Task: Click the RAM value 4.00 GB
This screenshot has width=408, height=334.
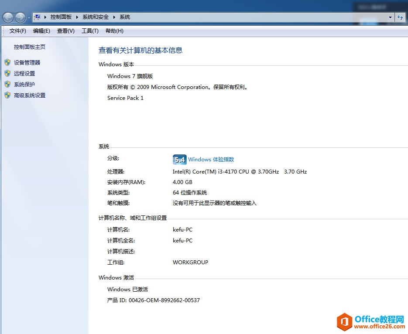Action: (x=182, y=182)
